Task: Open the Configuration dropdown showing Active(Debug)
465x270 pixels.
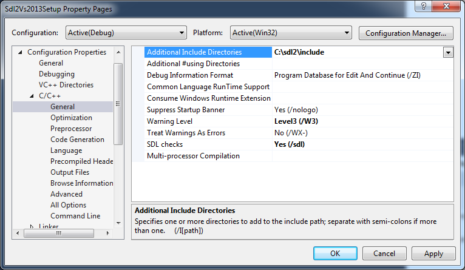Action: point(126,33)
